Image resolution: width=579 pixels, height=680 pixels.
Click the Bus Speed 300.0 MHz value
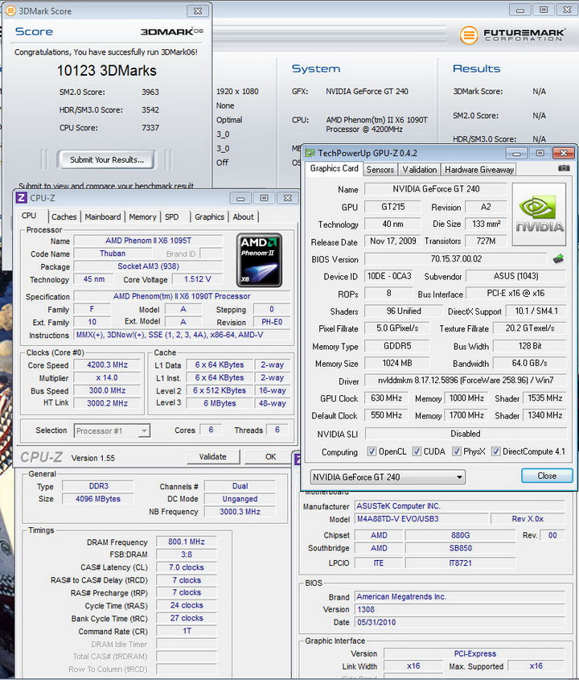107,391
